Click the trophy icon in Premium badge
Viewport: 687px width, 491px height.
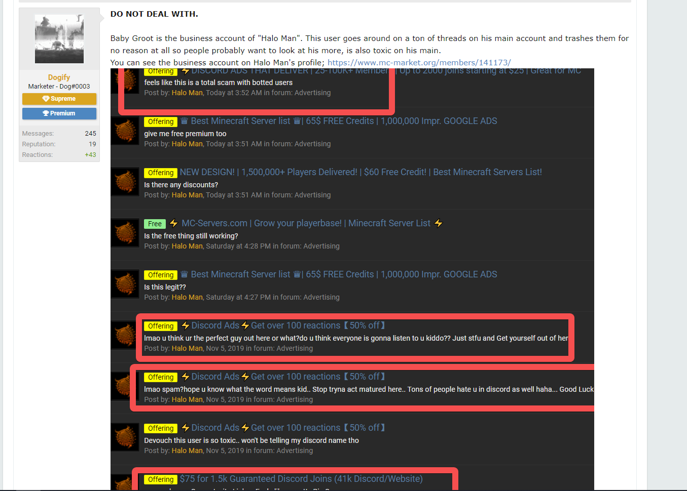[46, 113]
